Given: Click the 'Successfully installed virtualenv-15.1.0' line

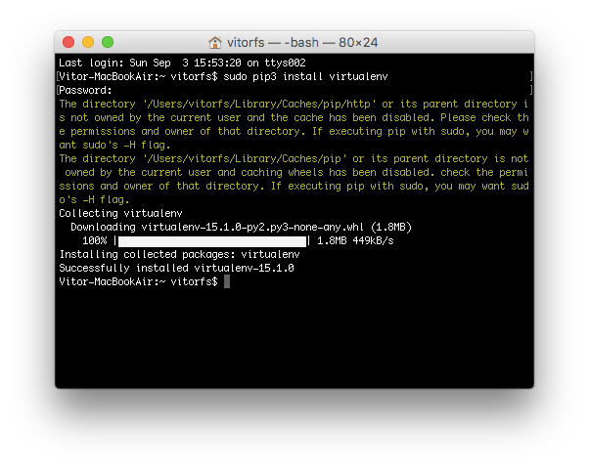Looking at the screenshot, I should pos(176,269).
